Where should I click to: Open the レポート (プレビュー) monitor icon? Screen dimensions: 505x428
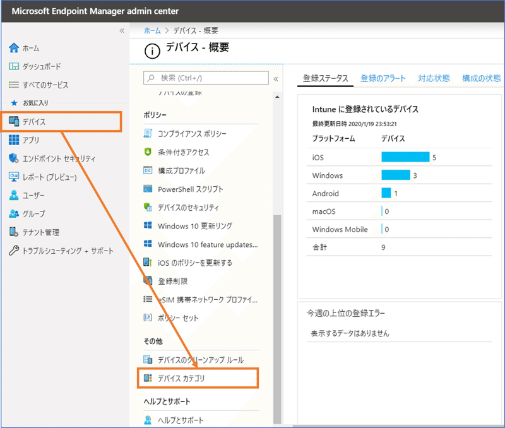pos(13,177)
